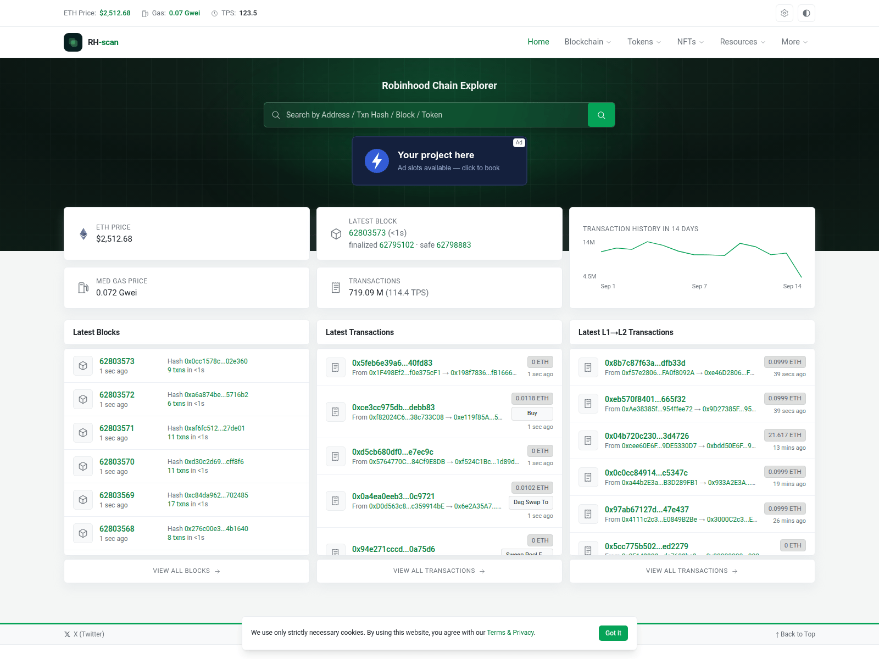Open the 'Your project here' ad banner

pos(439,161)
